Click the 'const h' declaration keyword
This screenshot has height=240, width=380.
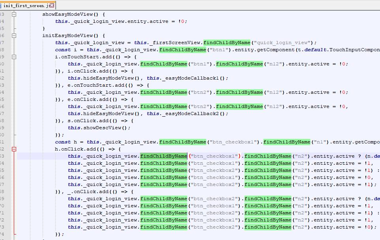(x=63, y=142)
